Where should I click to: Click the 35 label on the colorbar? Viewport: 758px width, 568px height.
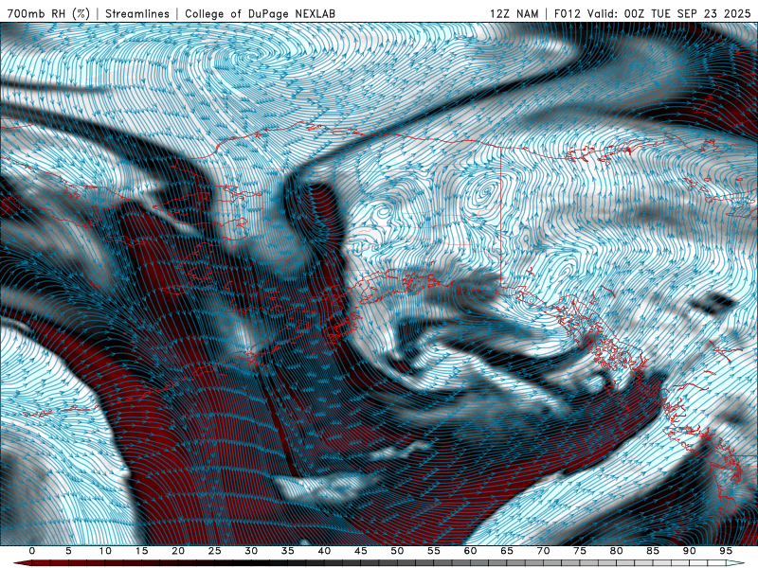click(288, 551)
